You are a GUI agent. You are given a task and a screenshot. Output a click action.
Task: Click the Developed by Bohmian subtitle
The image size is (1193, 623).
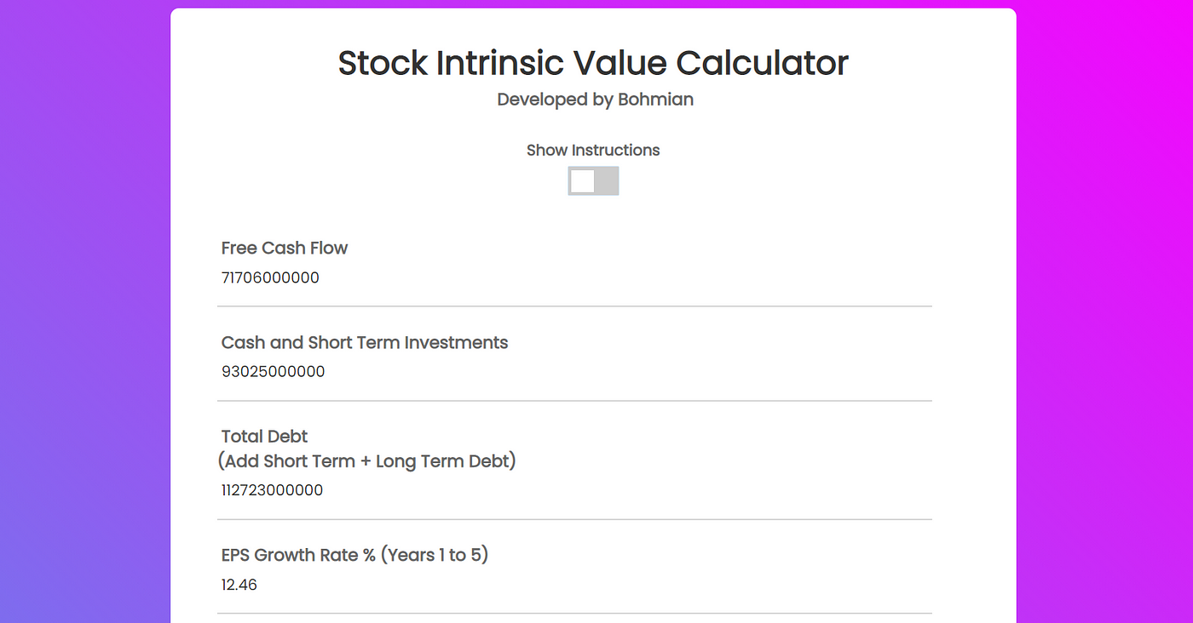tap(595, 100)
